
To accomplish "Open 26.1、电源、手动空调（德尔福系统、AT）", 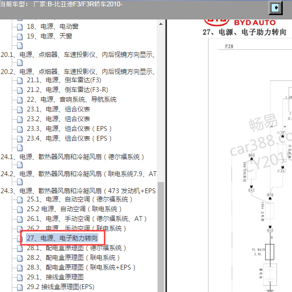I will click(x=87, y=219).
